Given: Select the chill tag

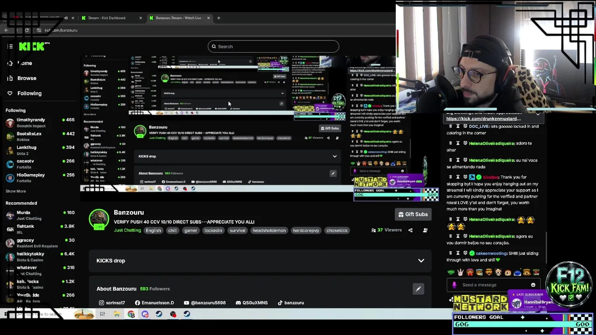Looking at the screenshot, I should coord(172,230).
